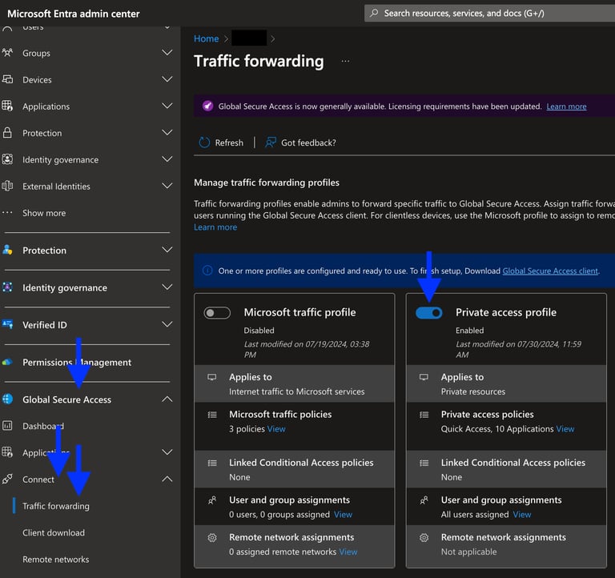Click the purple rocket announcement icon
615x578 pixels.
207,106
